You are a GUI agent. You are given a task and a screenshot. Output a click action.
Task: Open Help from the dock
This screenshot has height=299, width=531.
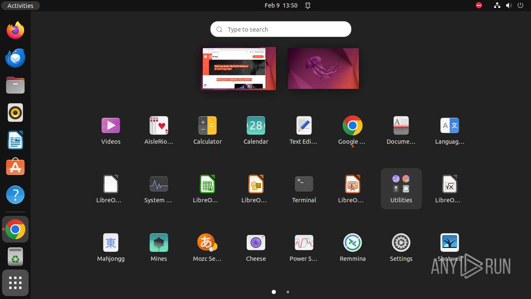click(x=15, y=195)
